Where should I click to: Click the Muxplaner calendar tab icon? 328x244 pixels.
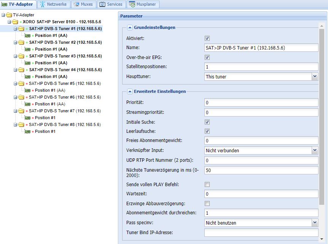132,4
